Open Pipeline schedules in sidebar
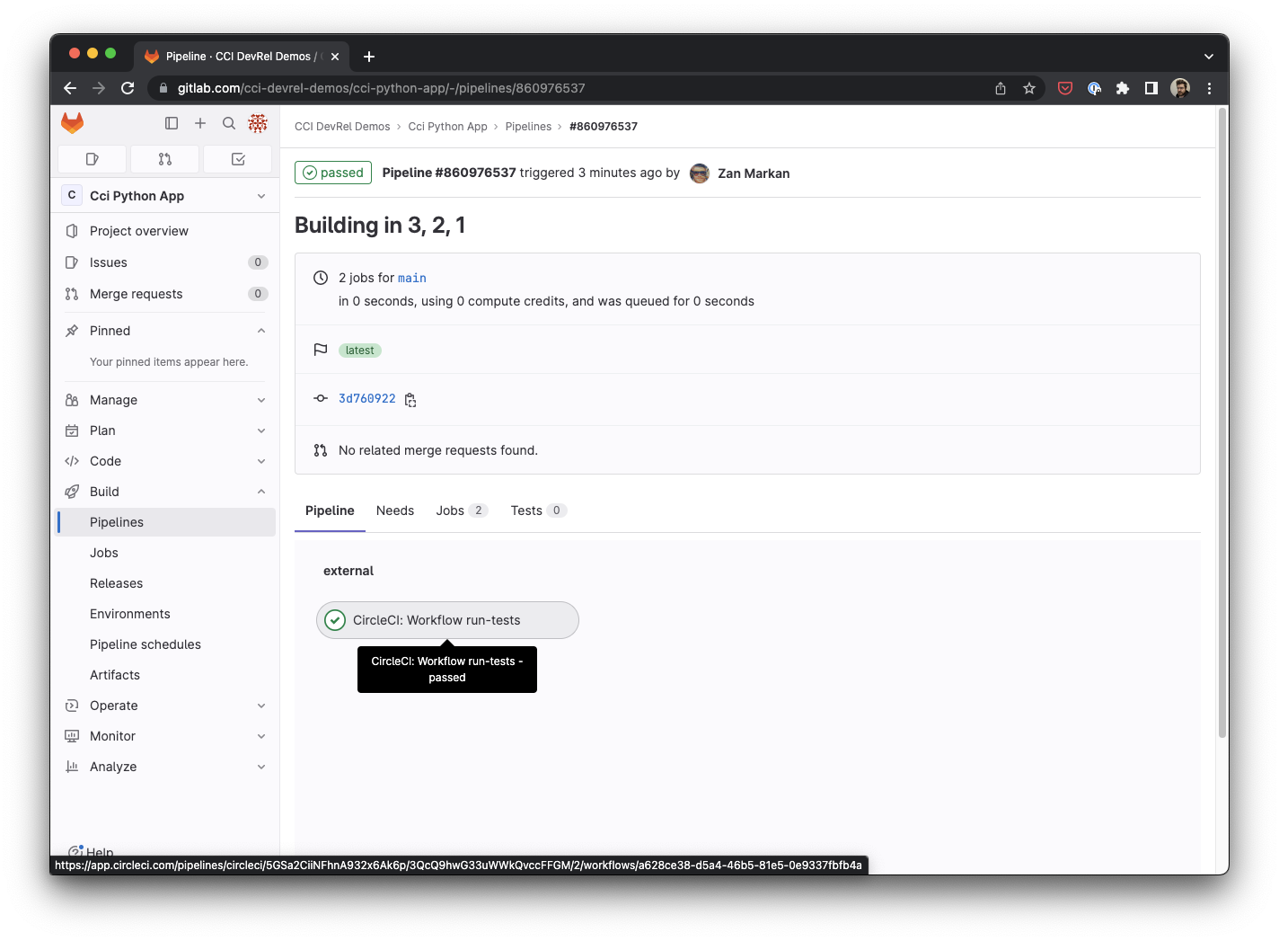This screenshot has width=1279, height=941. pos(165,644)
